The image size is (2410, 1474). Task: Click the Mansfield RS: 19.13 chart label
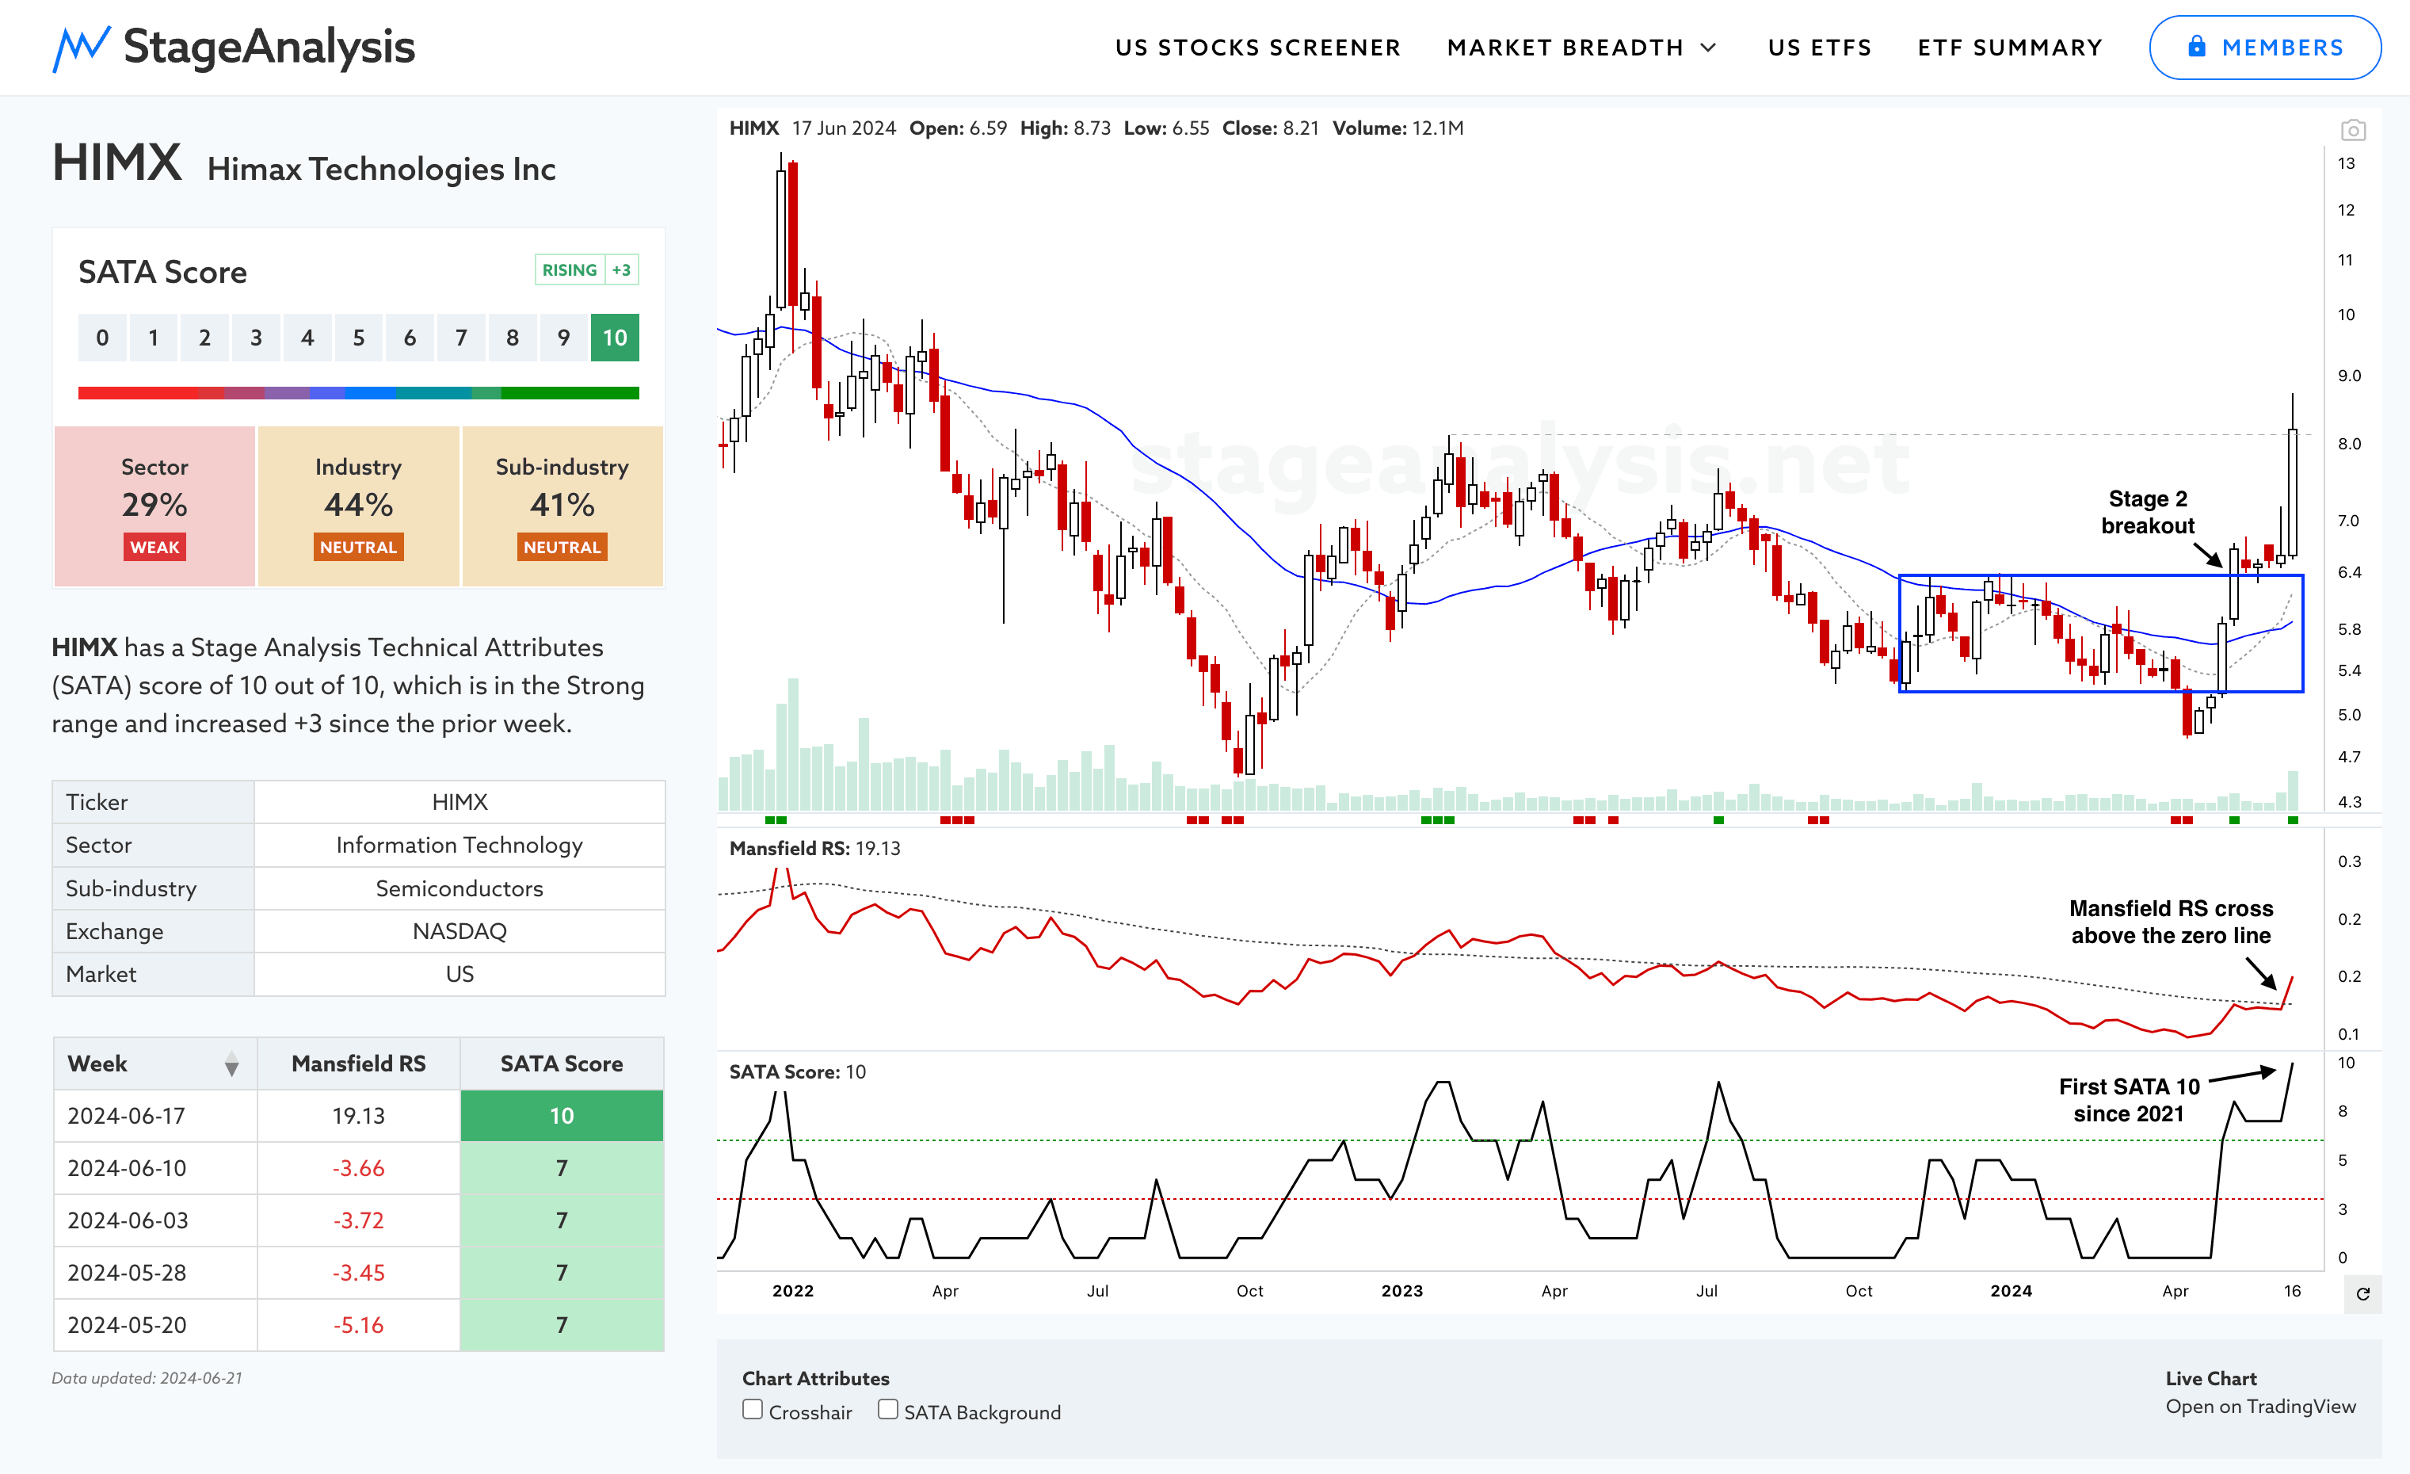tap(814, 848)
